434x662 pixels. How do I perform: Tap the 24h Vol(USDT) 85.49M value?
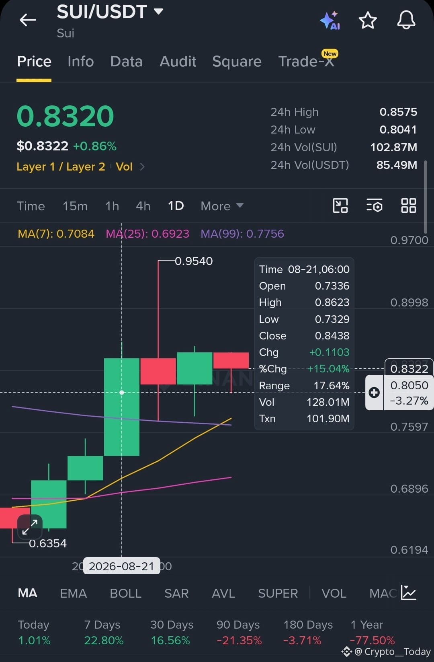[x=397, y=165]
